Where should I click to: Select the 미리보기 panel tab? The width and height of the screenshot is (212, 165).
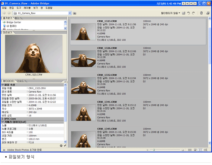click(7, 33)
